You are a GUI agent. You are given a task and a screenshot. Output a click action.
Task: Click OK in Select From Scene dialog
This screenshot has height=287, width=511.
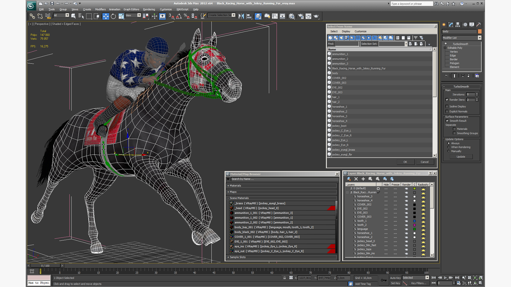tap(405, 162)
